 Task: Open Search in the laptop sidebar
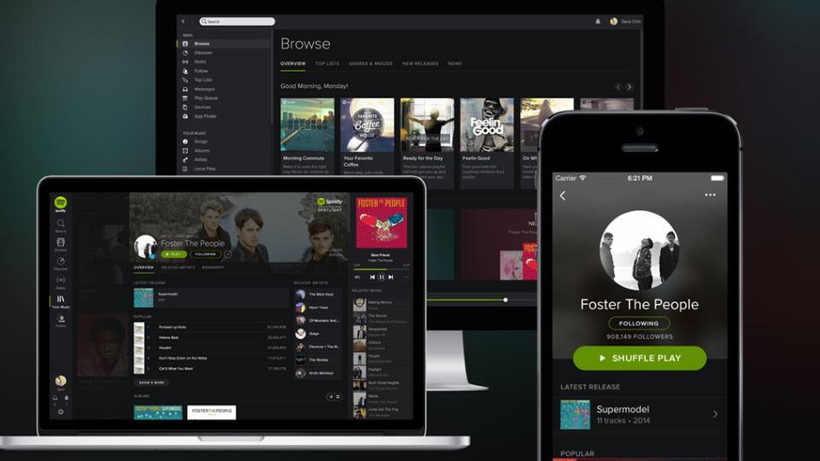[x=61, y=225]
